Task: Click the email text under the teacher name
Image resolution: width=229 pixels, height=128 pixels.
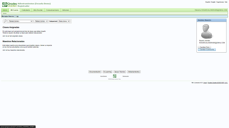Action: coord(212,43)
